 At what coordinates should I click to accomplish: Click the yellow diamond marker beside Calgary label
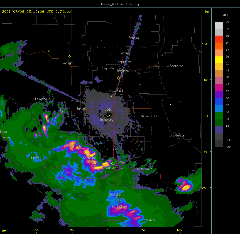(x=113, y=164)
